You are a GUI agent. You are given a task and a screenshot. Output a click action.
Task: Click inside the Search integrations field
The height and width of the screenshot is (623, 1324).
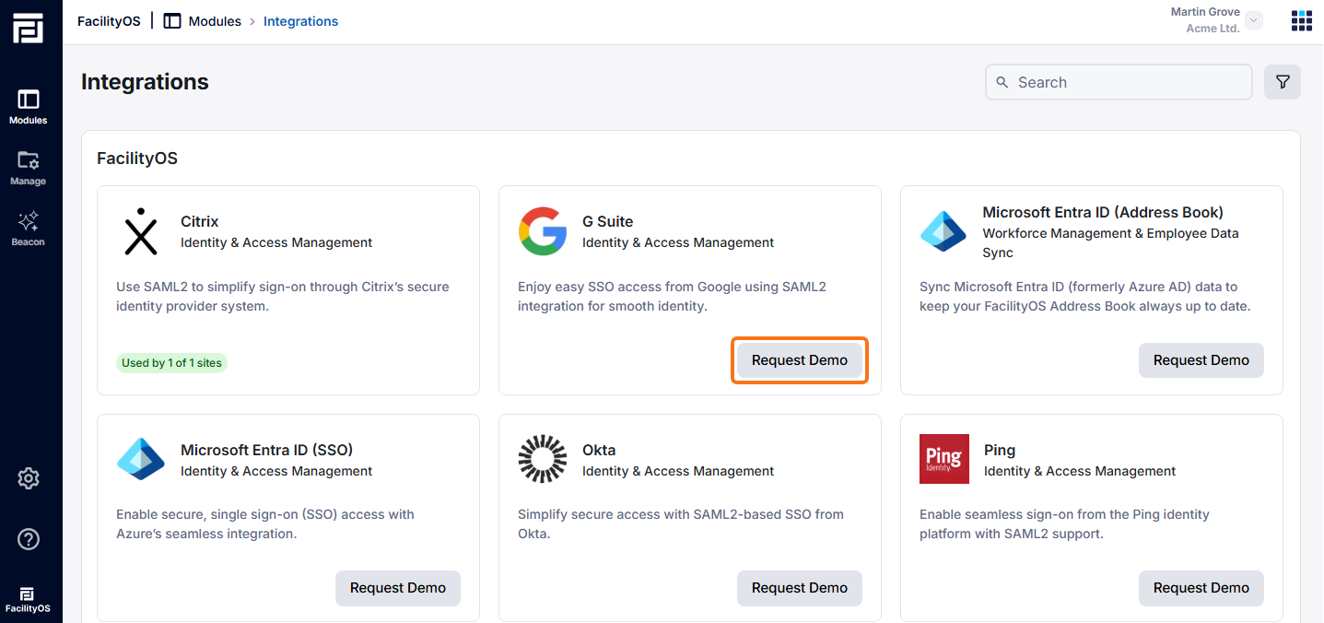1118,82
